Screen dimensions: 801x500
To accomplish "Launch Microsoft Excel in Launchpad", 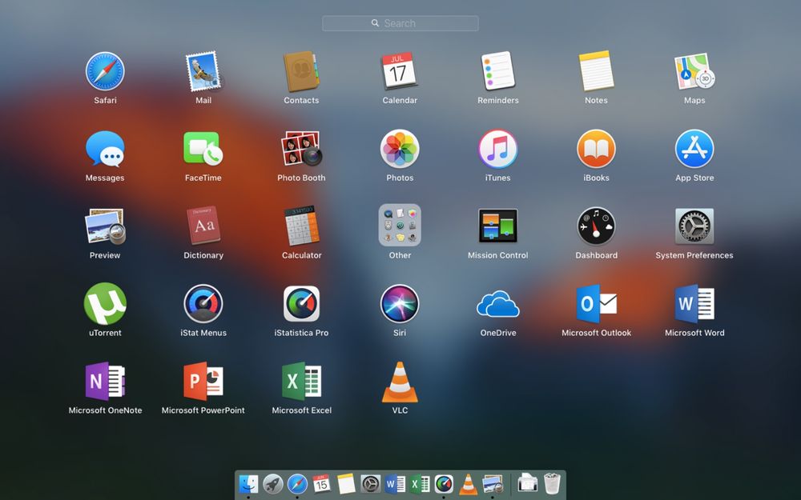I will (x=301, y=381).
